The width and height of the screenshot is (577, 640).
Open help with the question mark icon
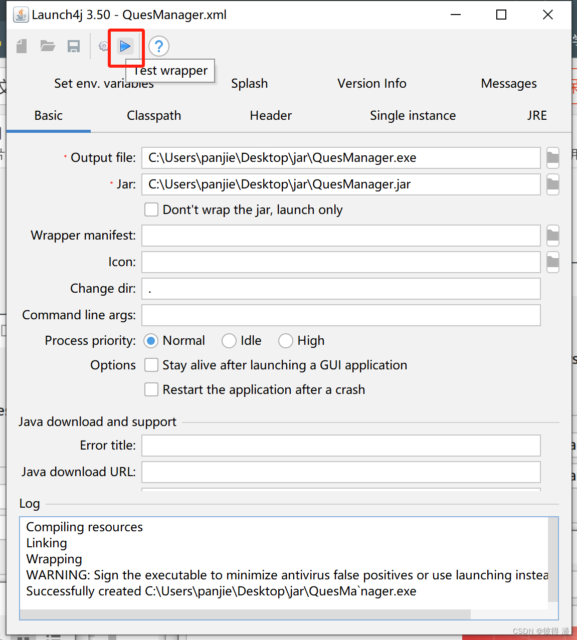click(159, 46)
